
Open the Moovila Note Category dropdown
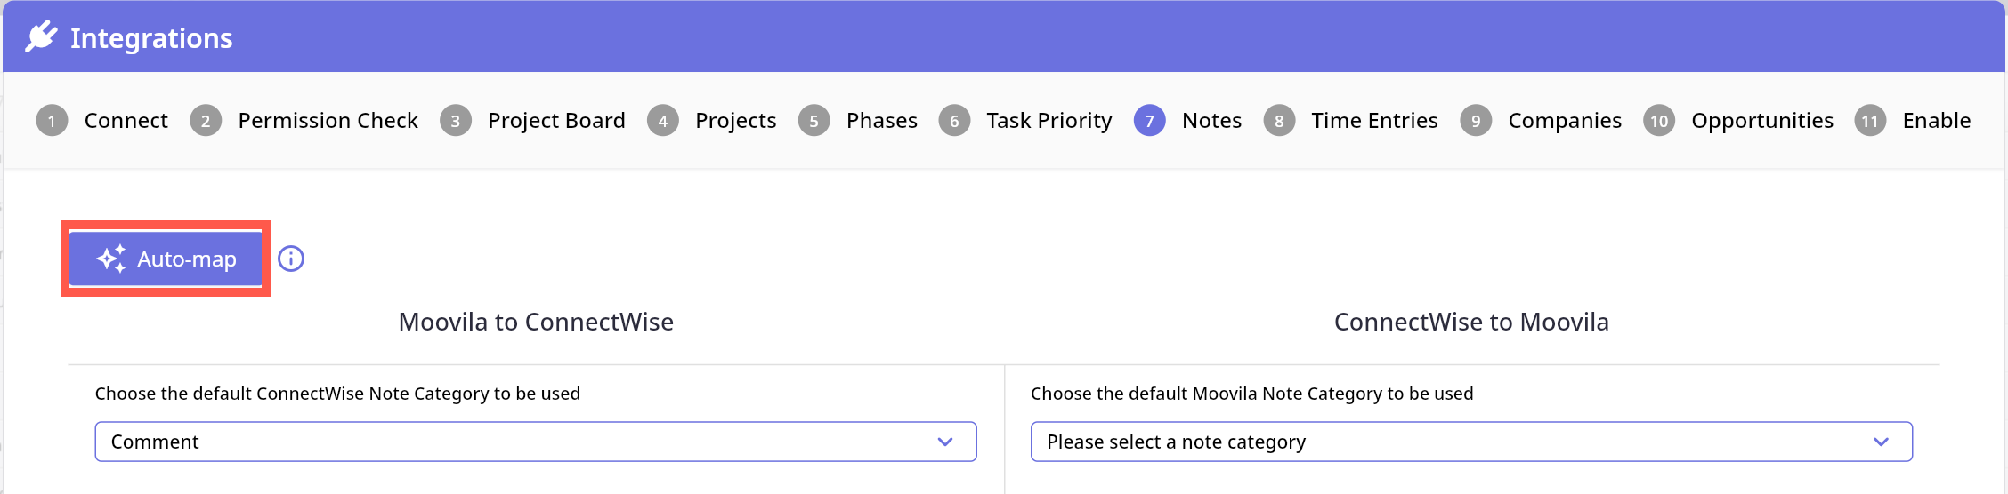pos(1470,442)
